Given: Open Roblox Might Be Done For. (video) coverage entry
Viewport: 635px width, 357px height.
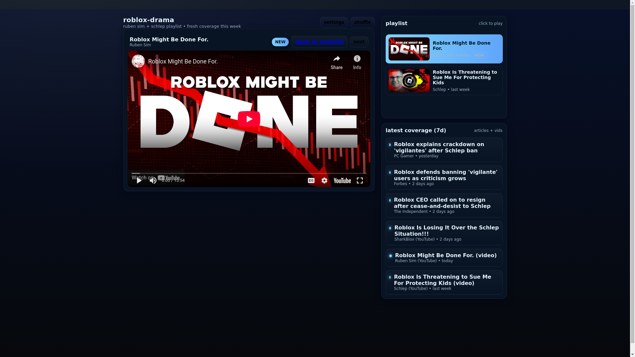Looking at the screenshot, I should (444, 258).
